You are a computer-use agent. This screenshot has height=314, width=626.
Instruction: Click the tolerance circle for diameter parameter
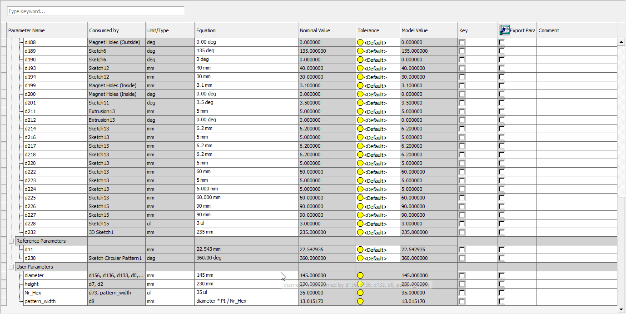[360, 275]
